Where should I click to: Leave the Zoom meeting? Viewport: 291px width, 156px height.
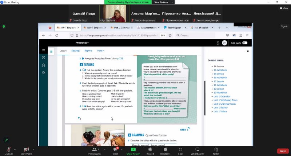tap(283, 151)
